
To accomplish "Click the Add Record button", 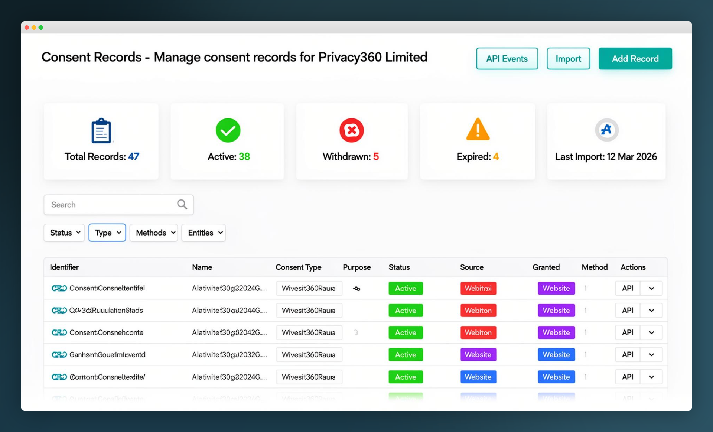I will click(x=635, y=59).
